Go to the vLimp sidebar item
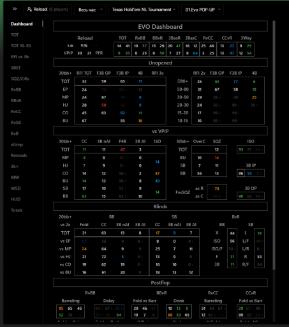Screen dimensions: 289x327 click(x=17, y=144)
